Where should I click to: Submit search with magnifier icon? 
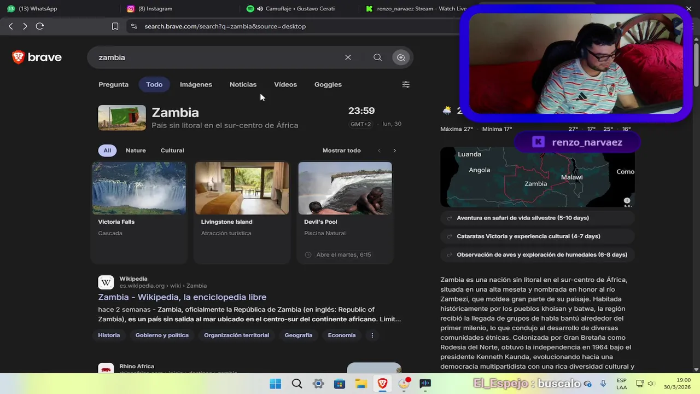tap(377, 57)
